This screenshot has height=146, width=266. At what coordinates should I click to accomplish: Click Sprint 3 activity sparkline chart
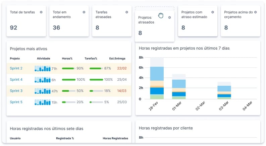pos(42,91)
